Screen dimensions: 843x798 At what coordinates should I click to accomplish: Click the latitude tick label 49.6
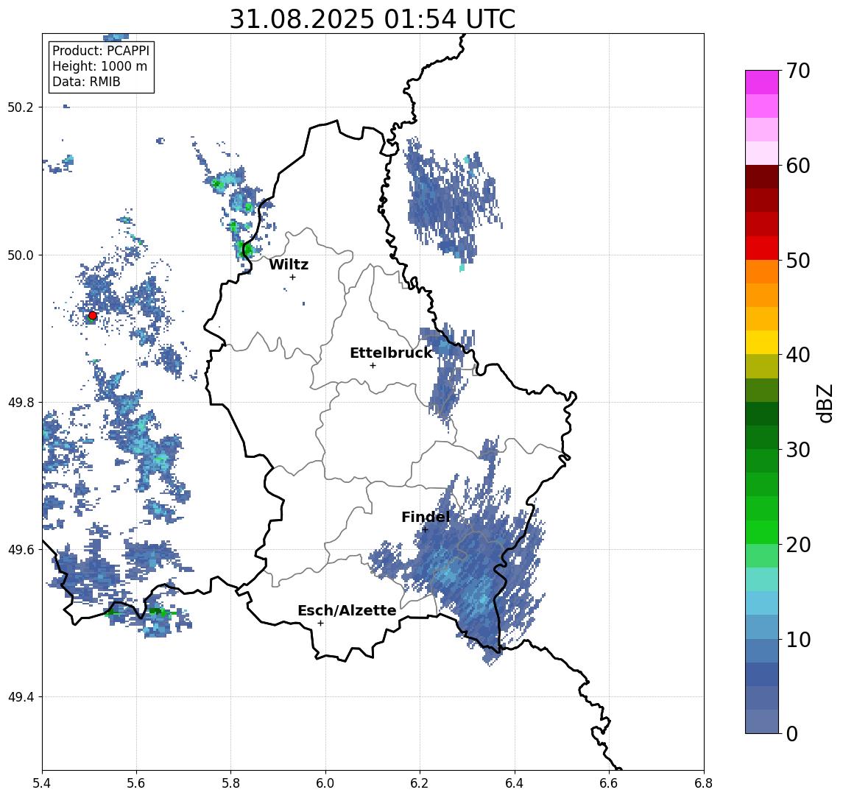point(20,550)
